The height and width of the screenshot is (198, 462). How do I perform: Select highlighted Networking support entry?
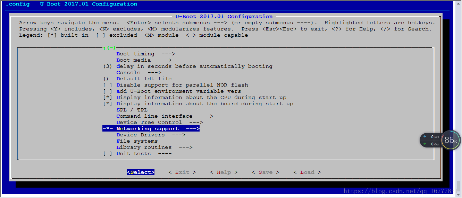151,128
